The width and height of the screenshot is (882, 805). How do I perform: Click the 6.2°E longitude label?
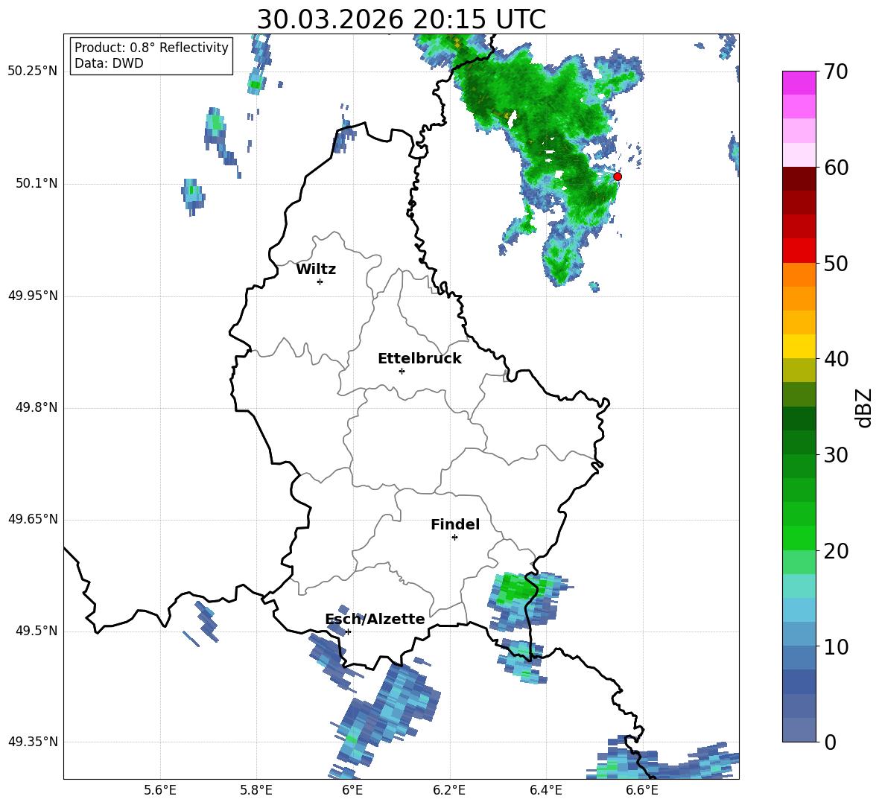pyautogui.click(x=449, y=790)
